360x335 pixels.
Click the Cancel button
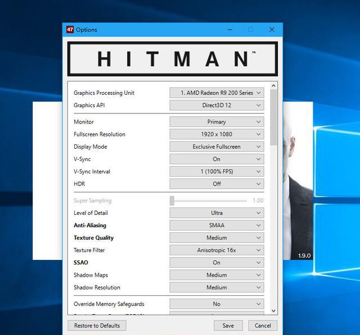263,325
